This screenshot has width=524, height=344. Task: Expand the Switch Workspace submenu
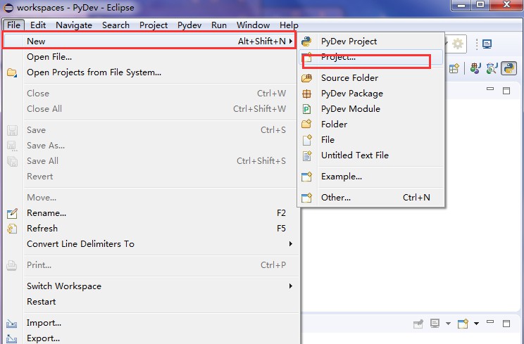[291, 286]
